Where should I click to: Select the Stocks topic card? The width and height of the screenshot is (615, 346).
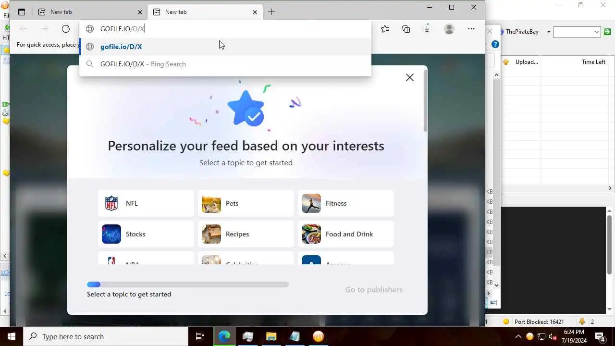tap(146, 234)
